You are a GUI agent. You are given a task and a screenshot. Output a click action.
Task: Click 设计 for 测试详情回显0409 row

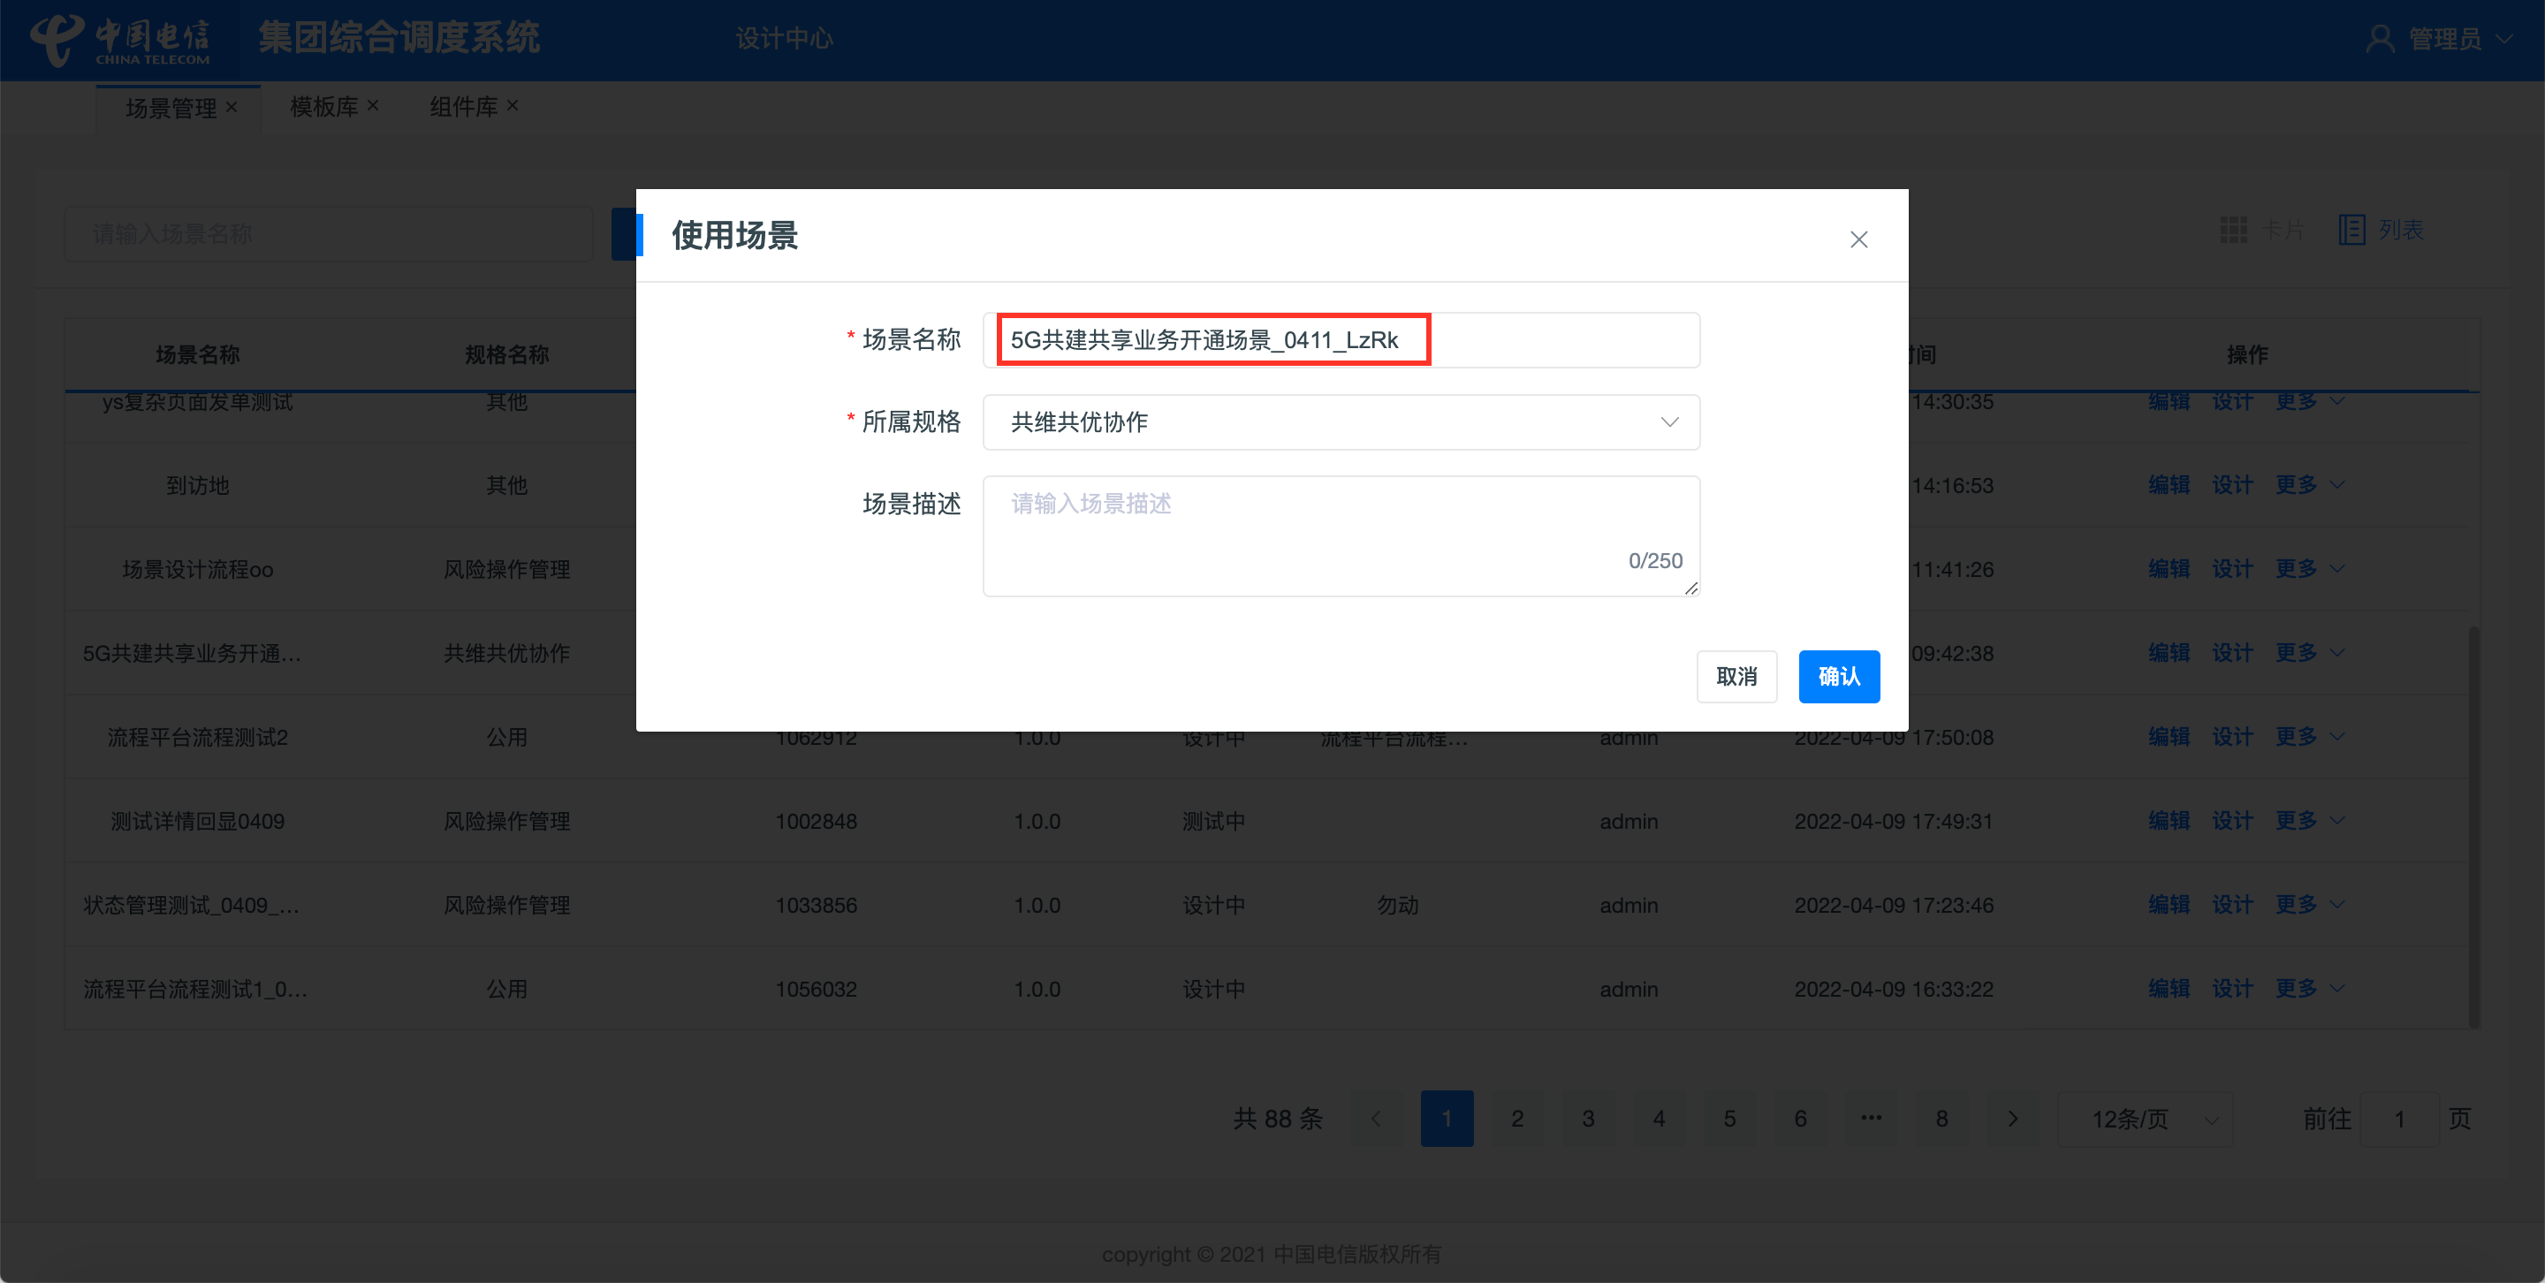click(2232, 821)
